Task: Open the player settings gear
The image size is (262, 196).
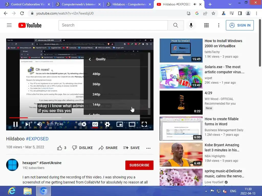Action: point(107,124)
